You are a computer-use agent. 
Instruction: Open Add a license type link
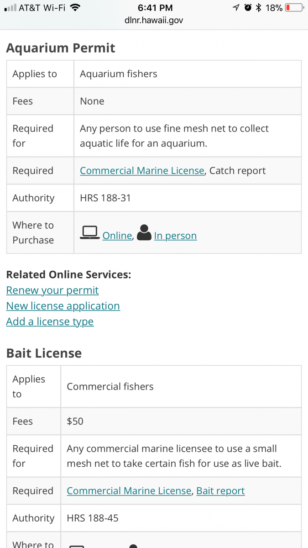click(50, 321)
